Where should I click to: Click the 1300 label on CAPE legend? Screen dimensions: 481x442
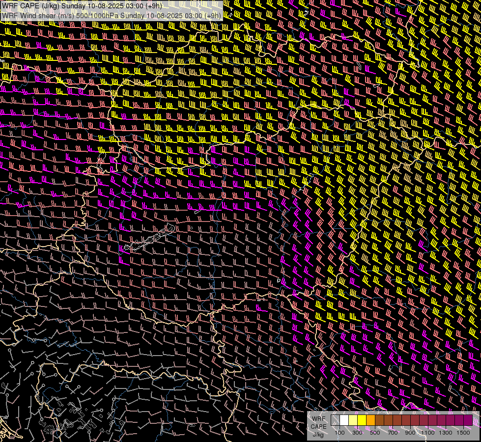point(446,433)
